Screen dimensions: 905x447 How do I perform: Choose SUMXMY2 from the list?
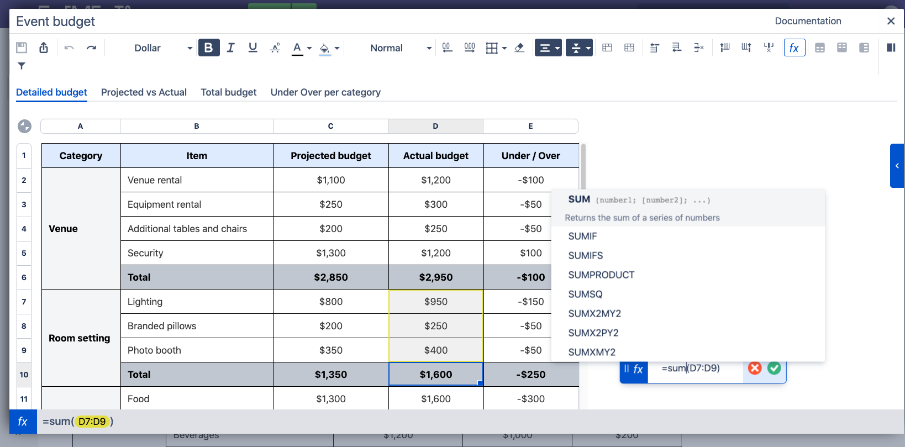688,352
